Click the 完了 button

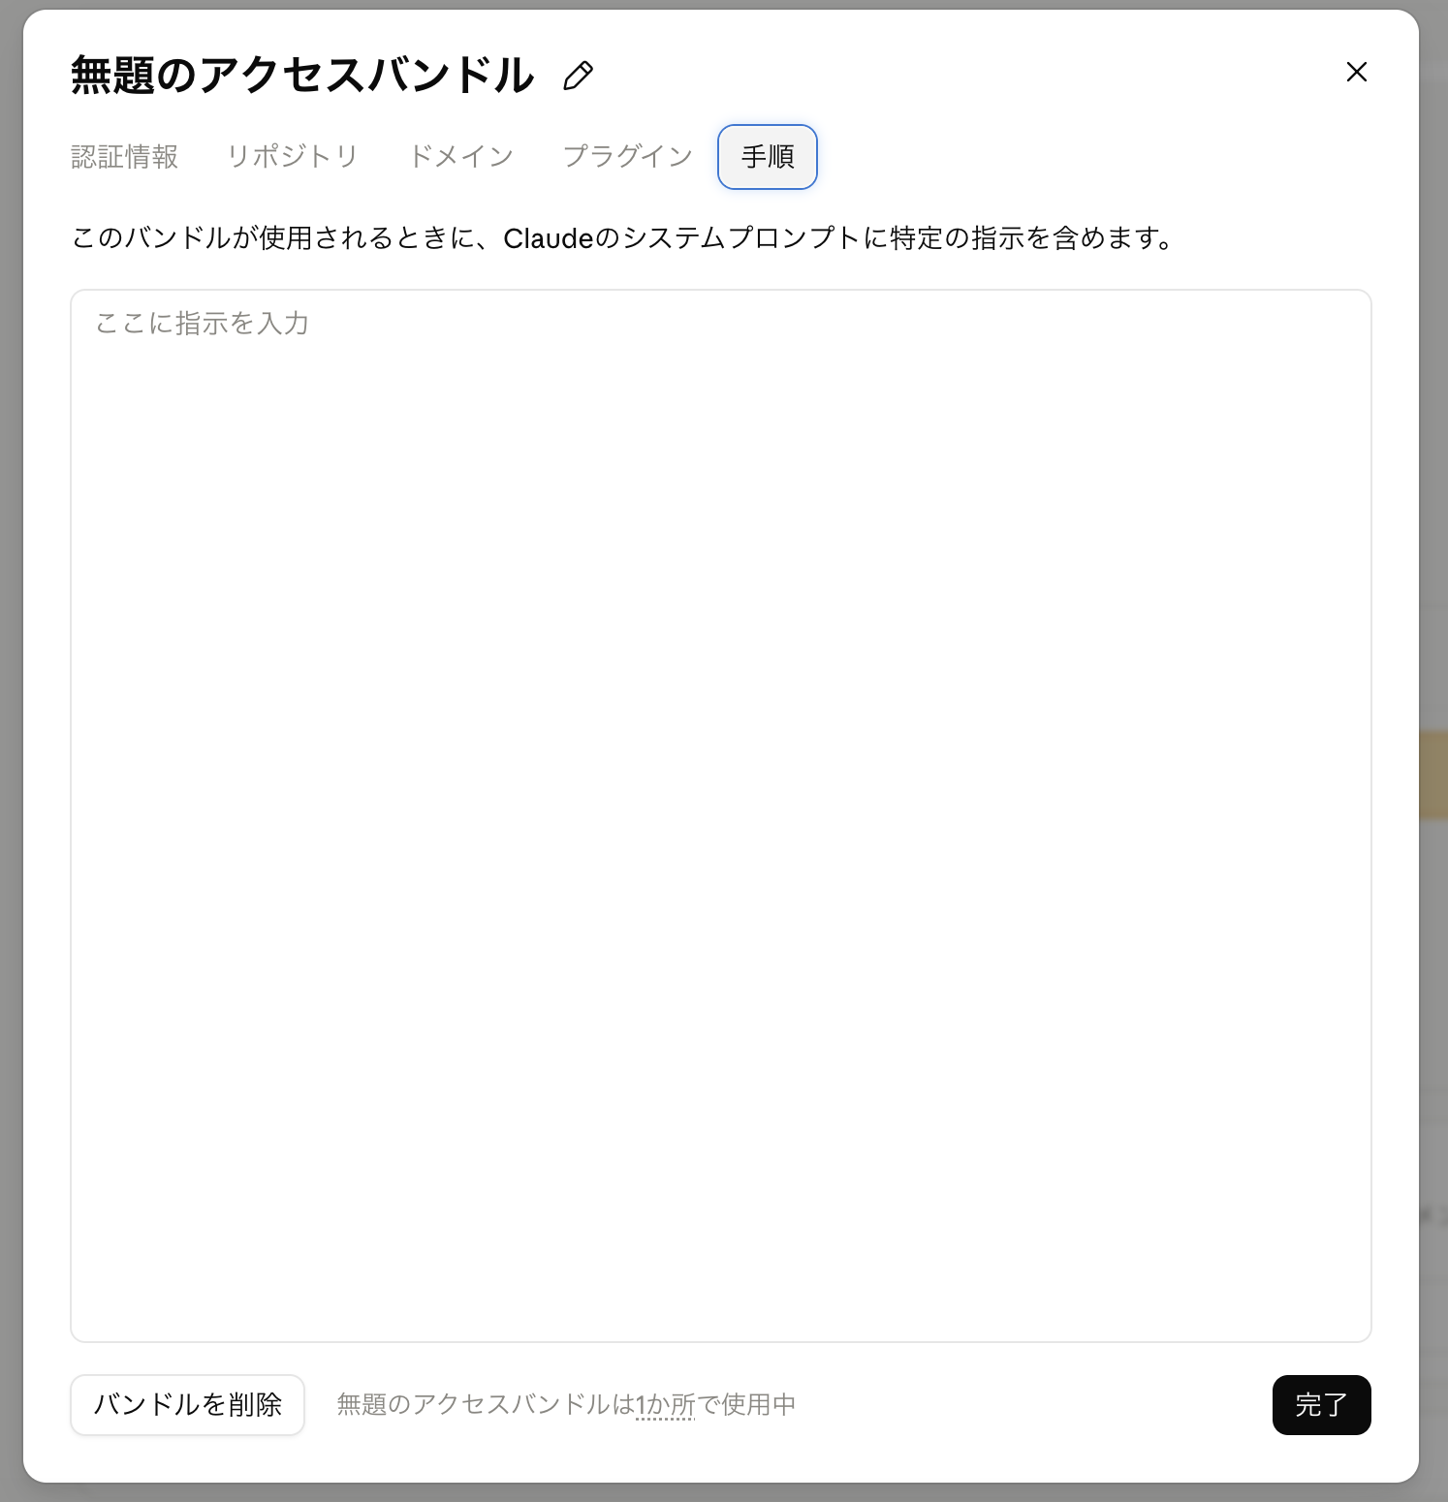point(1321,1405)
